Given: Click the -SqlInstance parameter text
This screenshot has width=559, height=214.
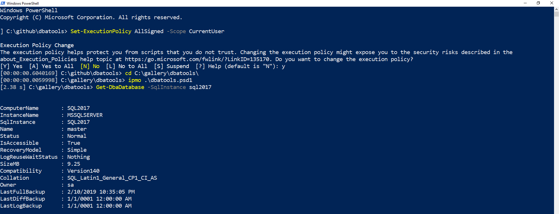Looking at the screenshot, I should pyautogui.click(x=167, y=87).
